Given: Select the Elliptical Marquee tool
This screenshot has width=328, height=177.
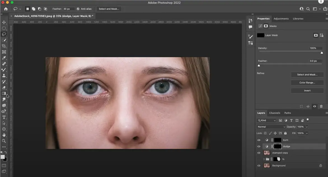Looking at the screenshot, I should click(x=4, y=28).
